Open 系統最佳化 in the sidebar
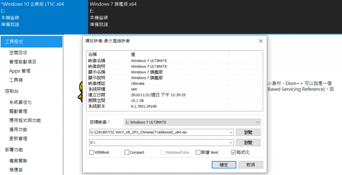This screenshot has width=342, height=175. [x=20, y=102]
